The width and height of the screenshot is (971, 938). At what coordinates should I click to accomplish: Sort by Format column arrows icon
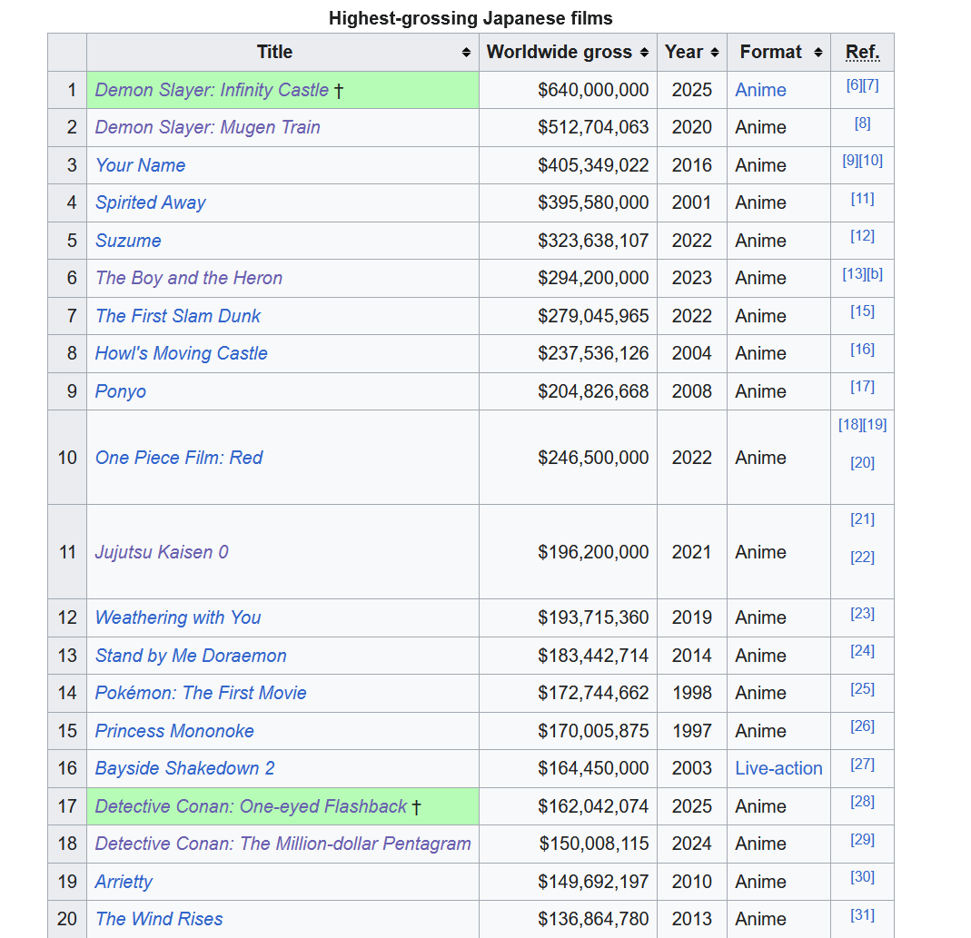click(x=818, y=53)
